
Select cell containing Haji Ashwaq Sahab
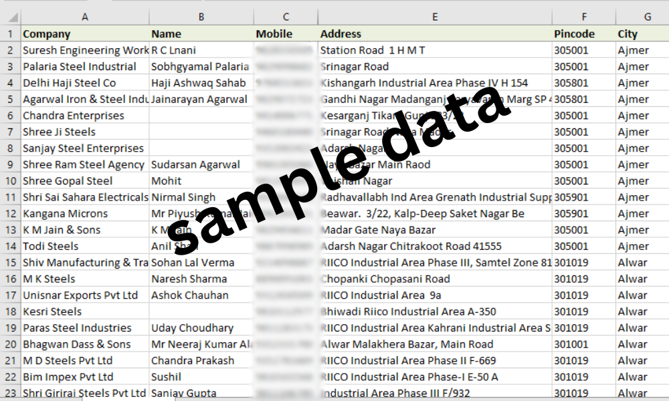click(x=201, y=83)
